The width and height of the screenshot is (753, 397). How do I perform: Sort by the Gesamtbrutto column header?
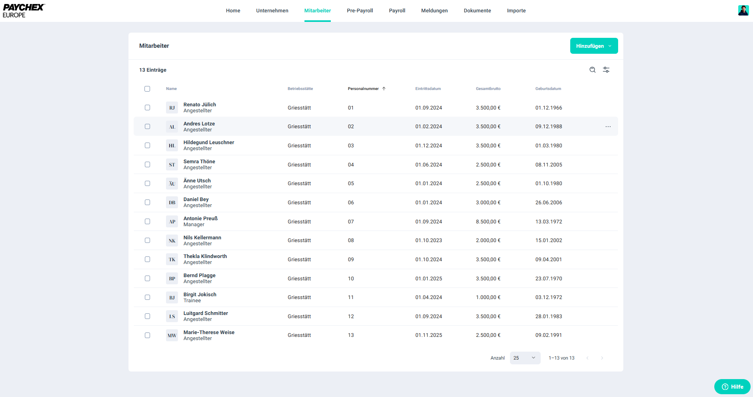[x=488, y=89]
